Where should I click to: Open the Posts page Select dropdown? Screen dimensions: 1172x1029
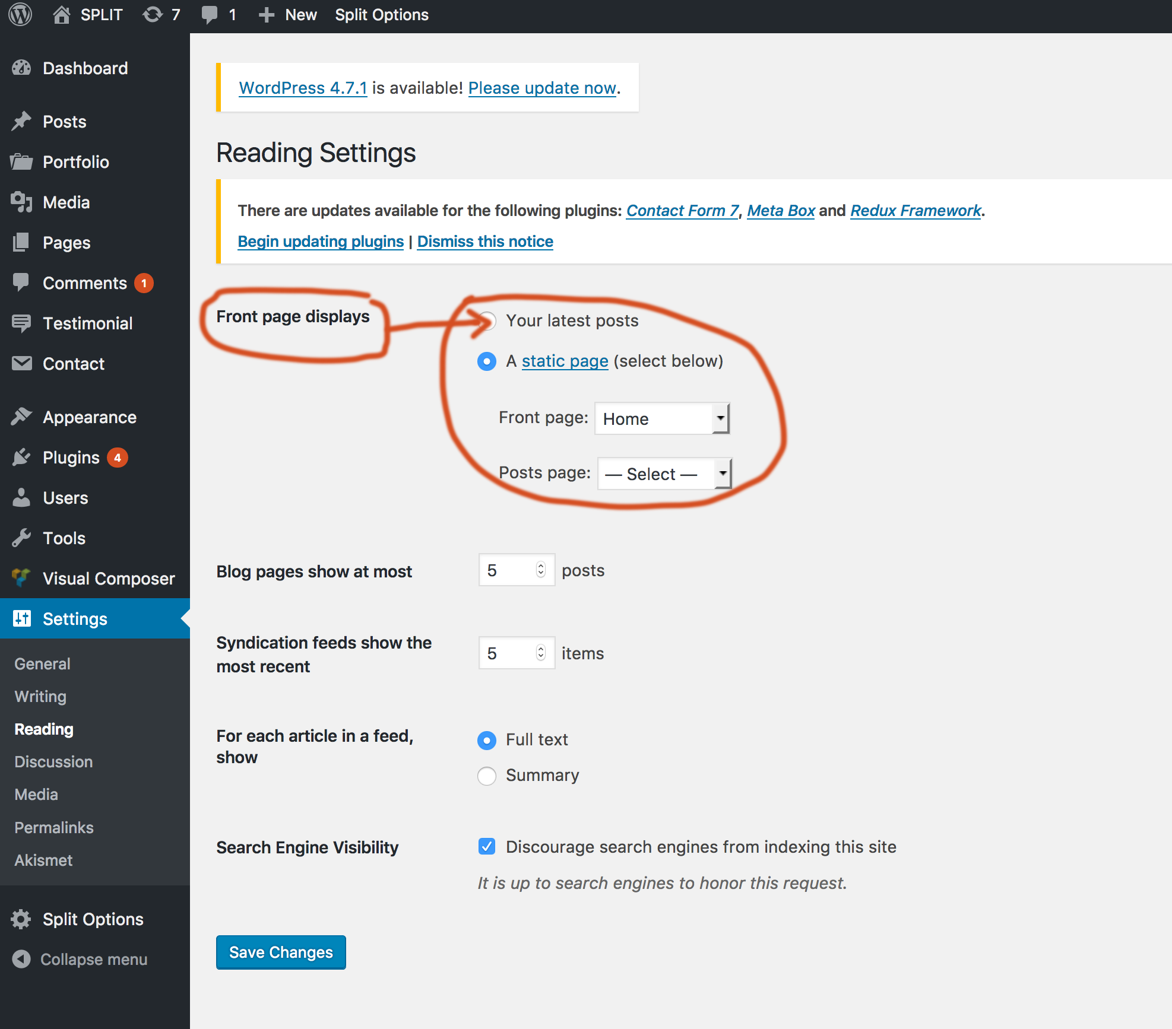tap(664, 474)
